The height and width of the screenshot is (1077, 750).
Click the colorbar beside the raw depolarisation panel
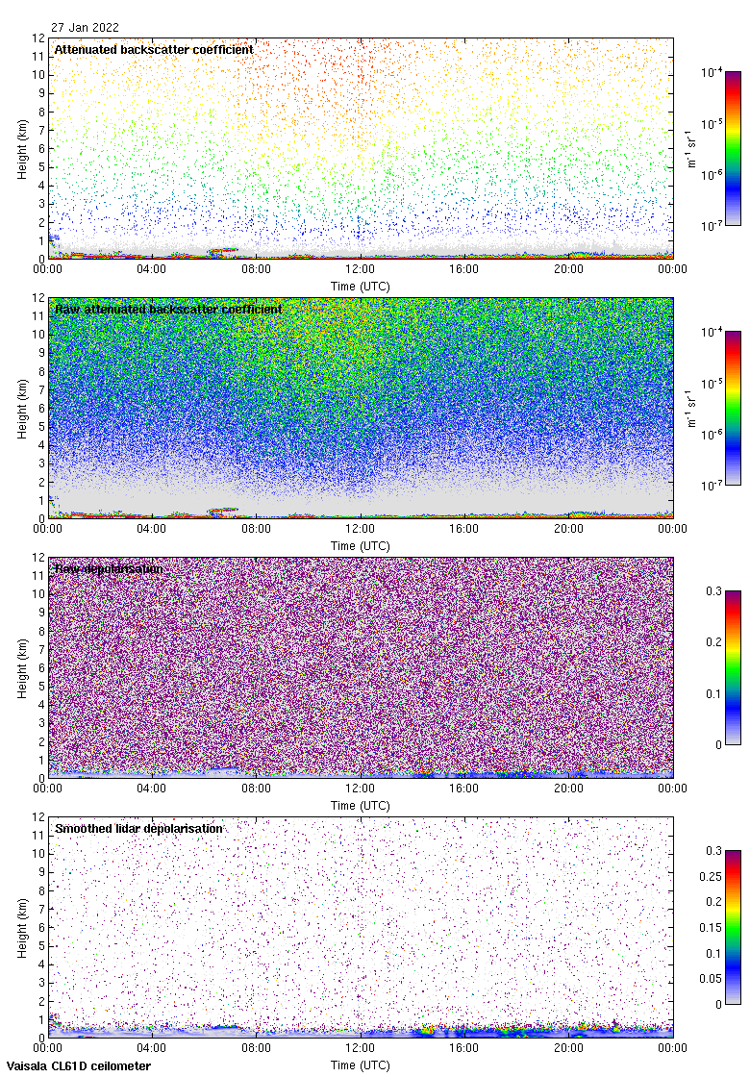pos(733,667)
